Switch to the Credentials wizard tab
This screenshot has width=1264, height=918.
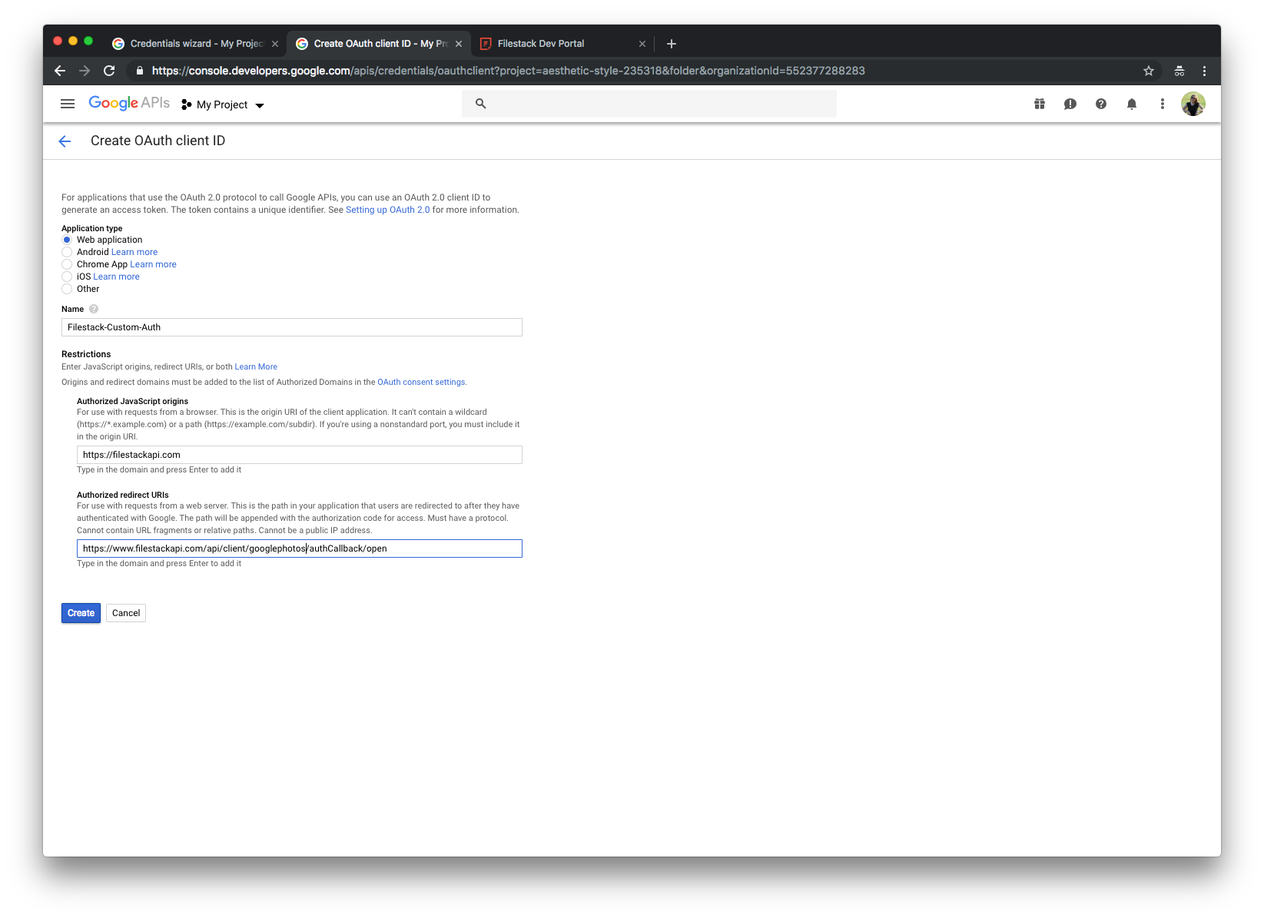[188, 44]
